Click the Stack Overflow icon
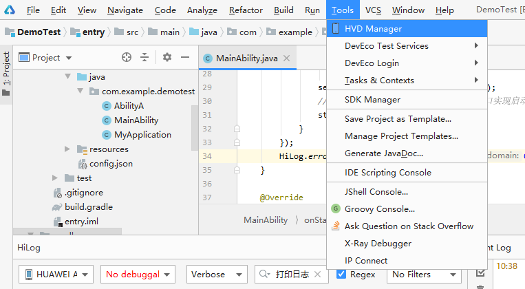The height and width of the screenshot is (289, 525). (x=336, y=226)
